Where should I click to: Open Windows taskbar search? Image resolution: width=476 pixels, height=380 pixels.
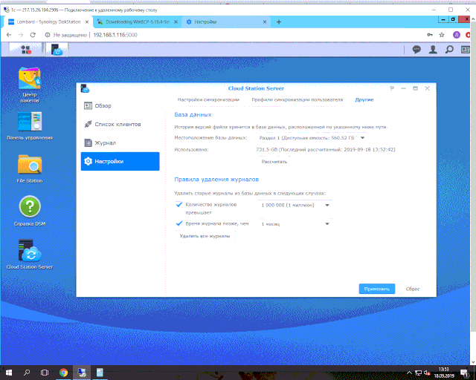click(27, 373)
